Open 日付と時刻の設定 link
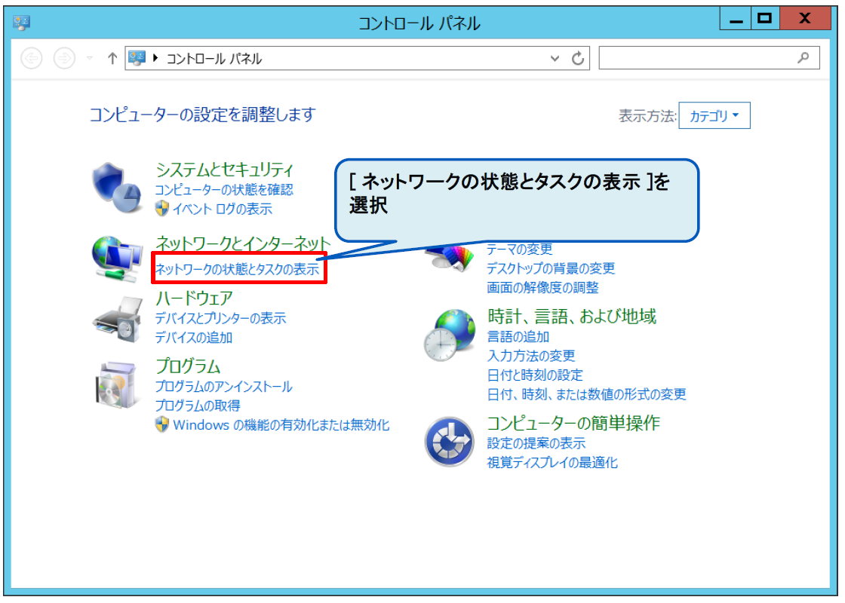845x603 pixels. click(535, 375)
